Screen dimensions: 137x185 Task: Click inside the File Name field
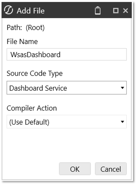click(x=67, y=54)
